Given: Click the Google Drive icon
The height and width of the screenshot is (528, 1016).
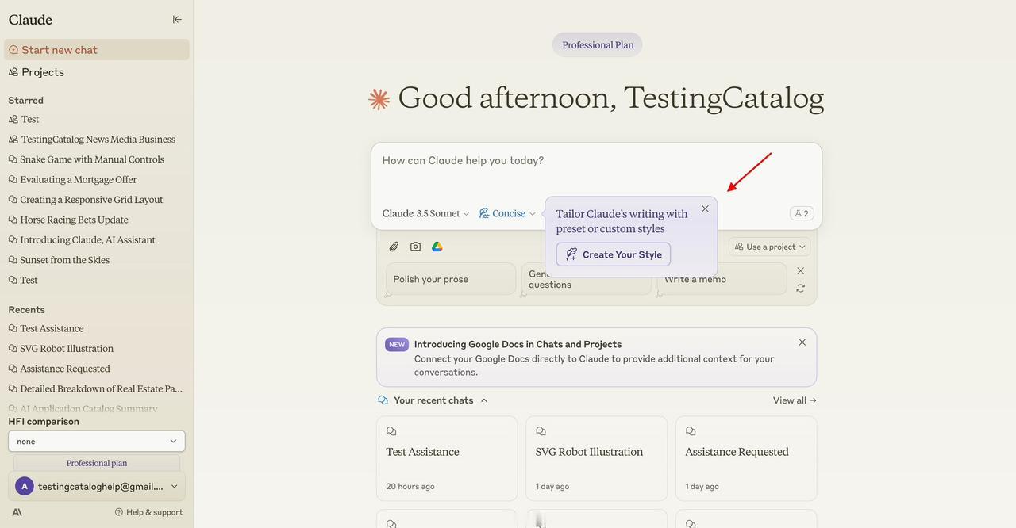Looking at the screenshot, I should 437,247.
